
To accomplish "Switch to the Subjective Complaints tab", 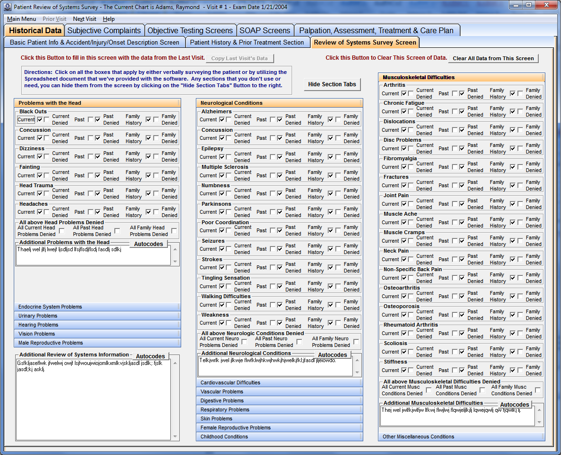I will [x=104, y=30].
